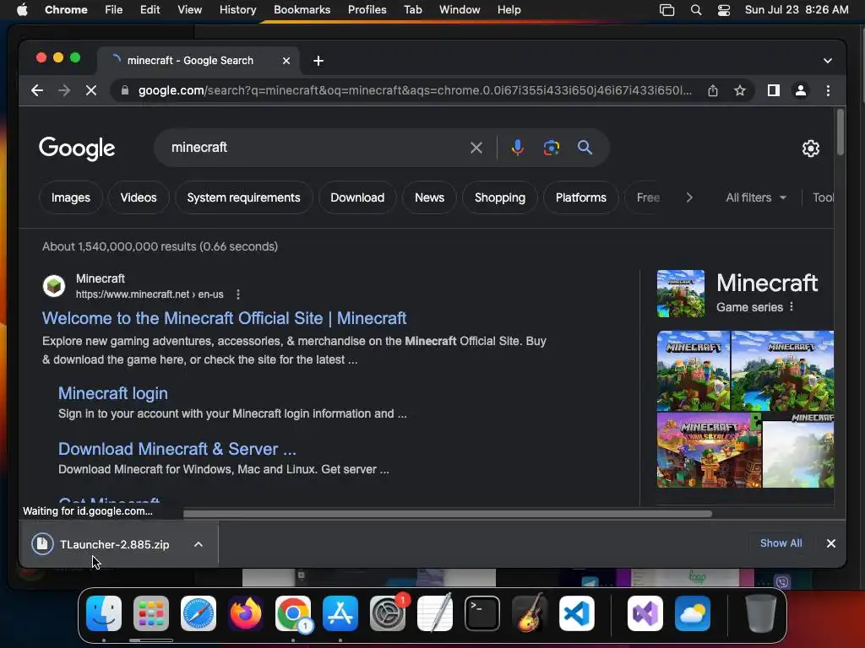Click the magnifier search button
The image size is (865, 648).
[585, 148]
